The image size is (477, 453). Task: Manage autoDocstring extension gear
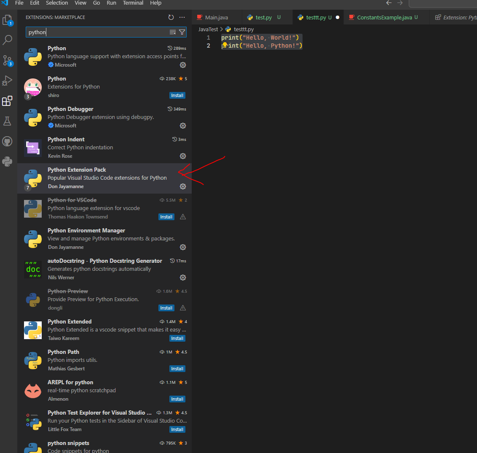pos(183,278)
